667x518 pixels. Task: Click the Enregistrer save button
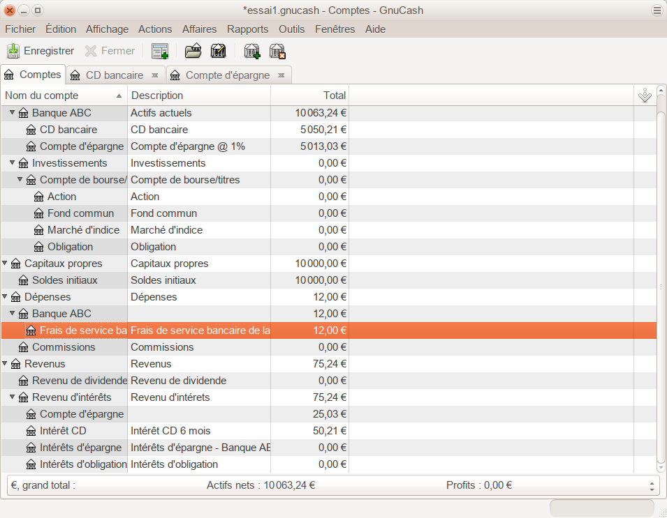click(41, 51)
